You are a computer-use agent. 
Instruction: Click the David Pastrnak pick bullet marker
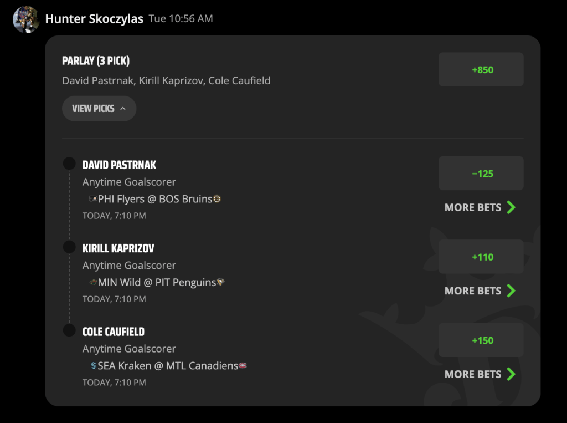pyautogui.click(x=69, y=164)
